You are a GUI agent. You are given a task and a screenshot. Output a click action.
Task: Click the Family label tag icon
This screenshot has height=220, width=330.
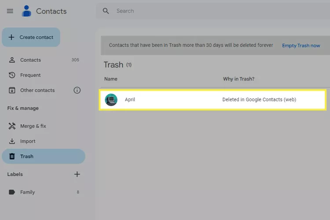click(x=12, y=192)
